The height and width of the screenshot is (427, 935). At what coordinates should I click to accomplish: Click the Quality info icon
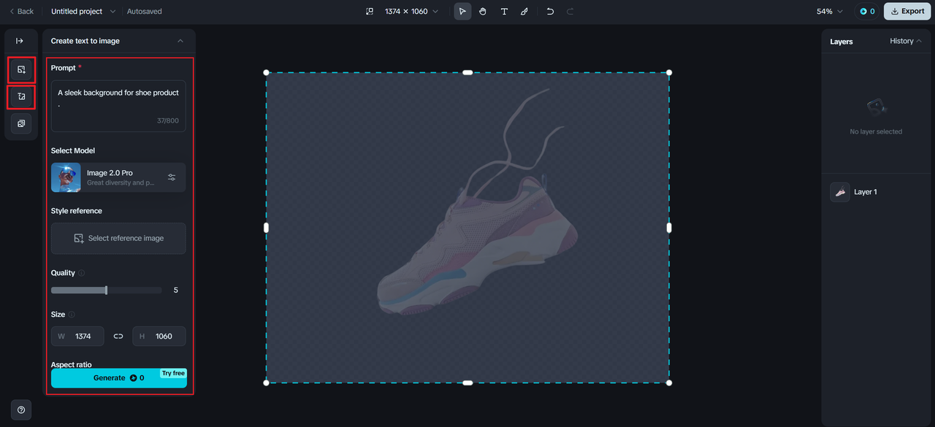coord(82,273)
